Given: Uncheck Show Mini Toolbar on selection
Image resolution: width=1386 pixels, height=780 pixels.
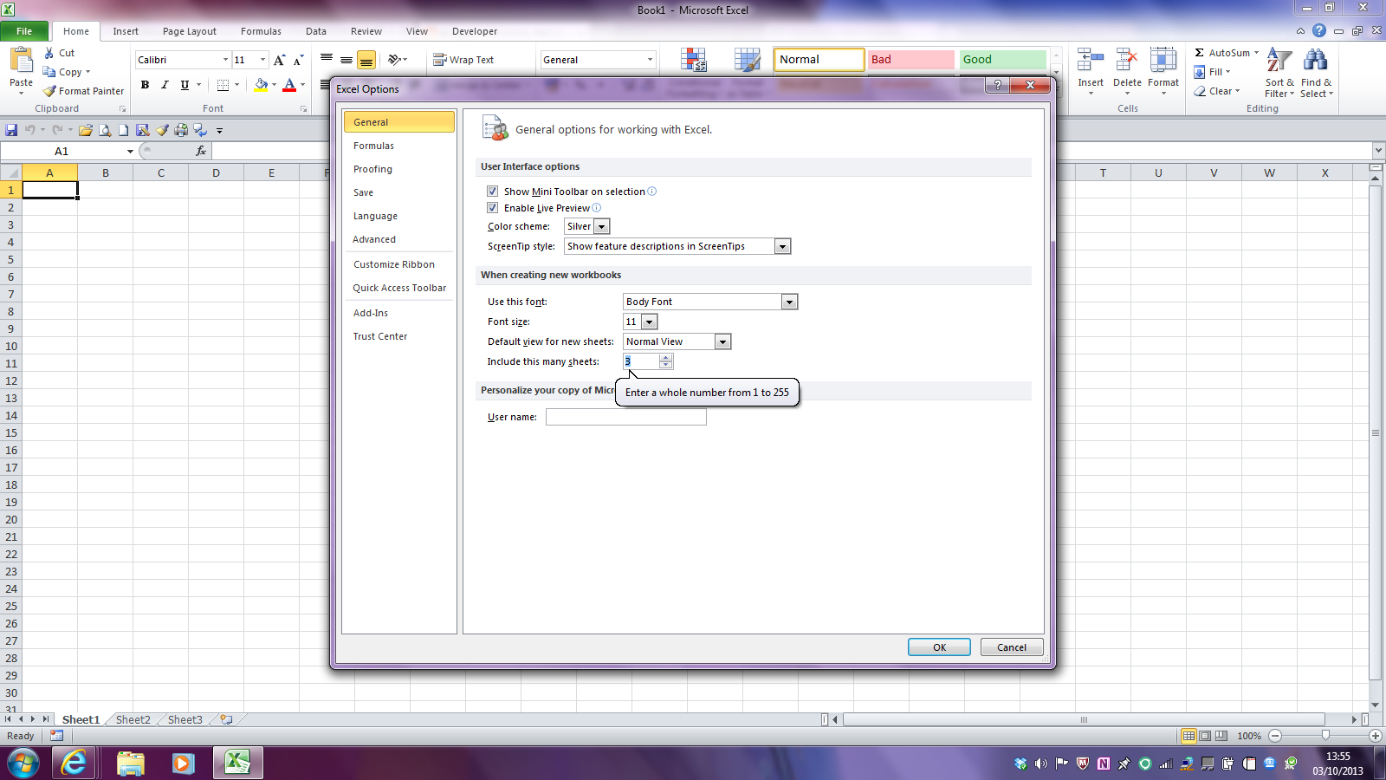Looking at the screenshot, I should coord(492,191).
